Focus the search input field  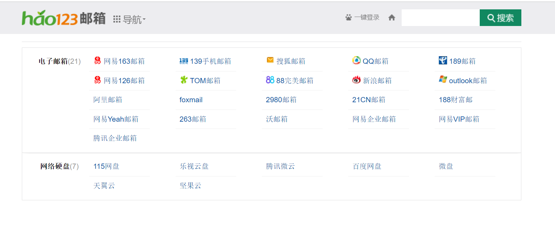(x=441, y=18)
